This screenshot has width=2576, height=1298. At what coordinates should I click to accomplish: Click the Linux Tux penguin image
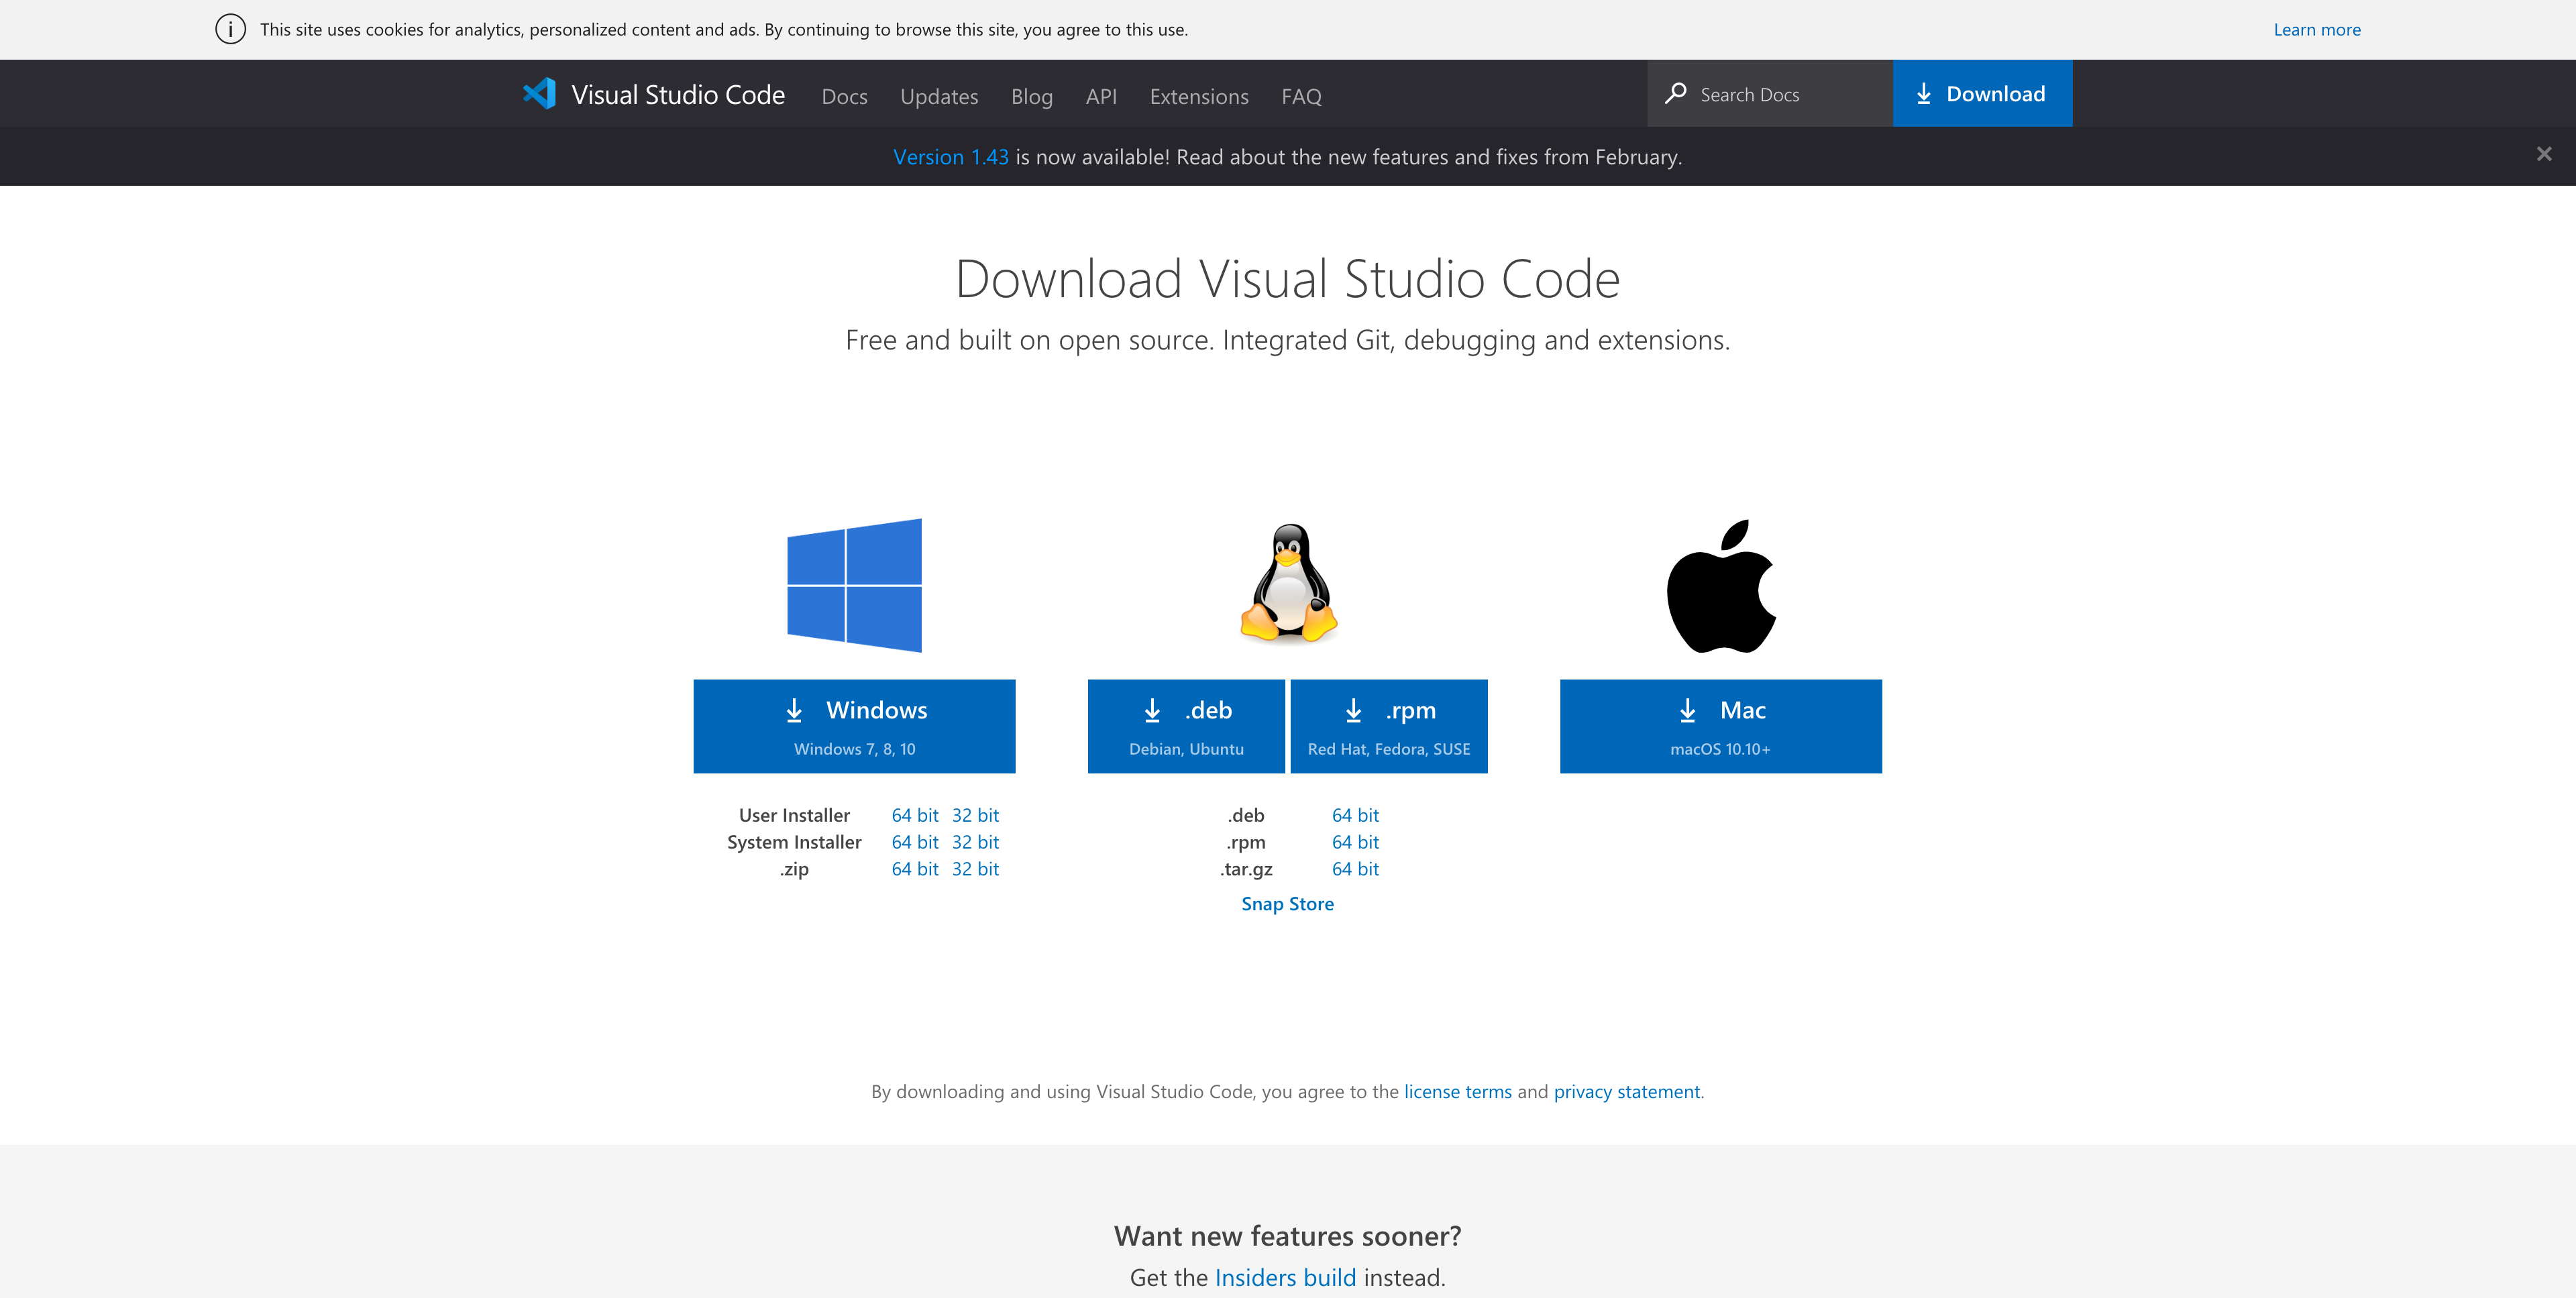click(1288, 583)
